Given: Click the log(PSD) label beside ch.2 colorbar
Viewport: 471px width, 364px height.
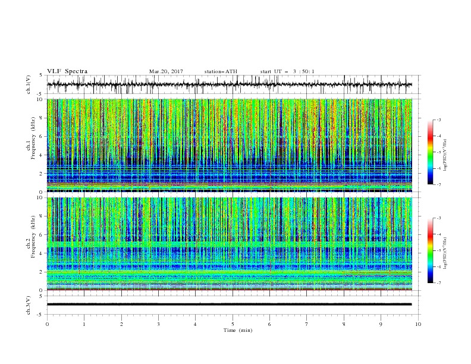Looking at the screenshot, I should click(x=445, y=253).
